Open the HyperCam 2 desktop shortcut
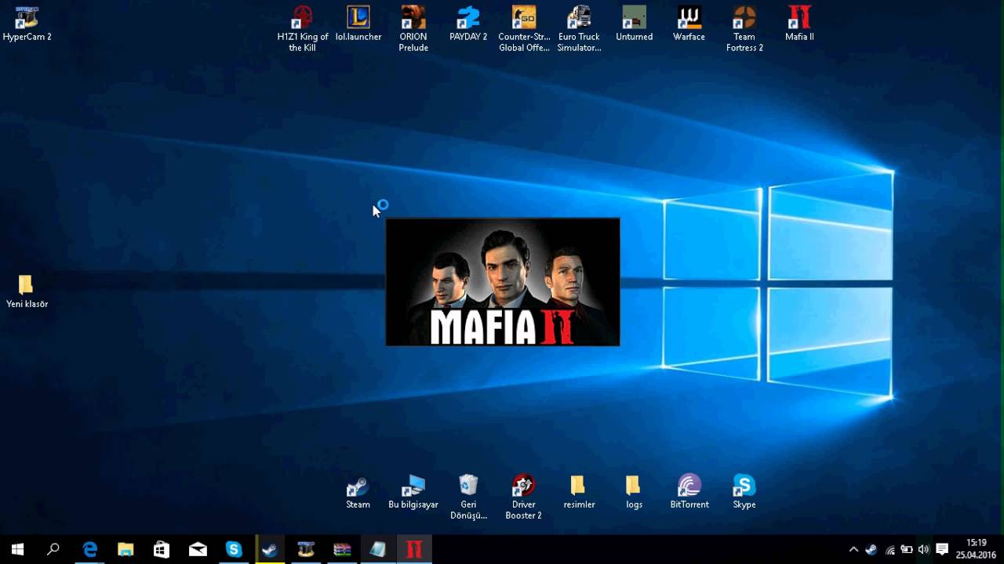Image resolution: width=1004 pixels, height=564 pixels. [27, 23]
